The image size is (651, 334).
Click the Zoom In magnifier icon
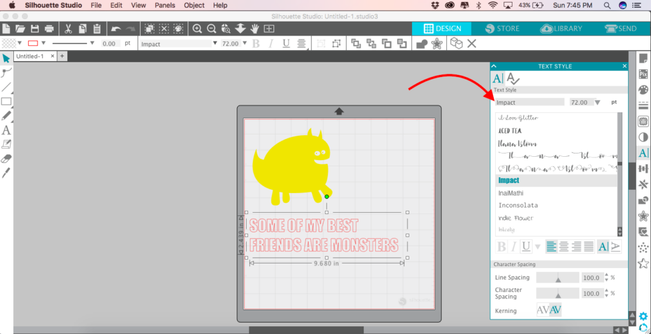[198, 29]
